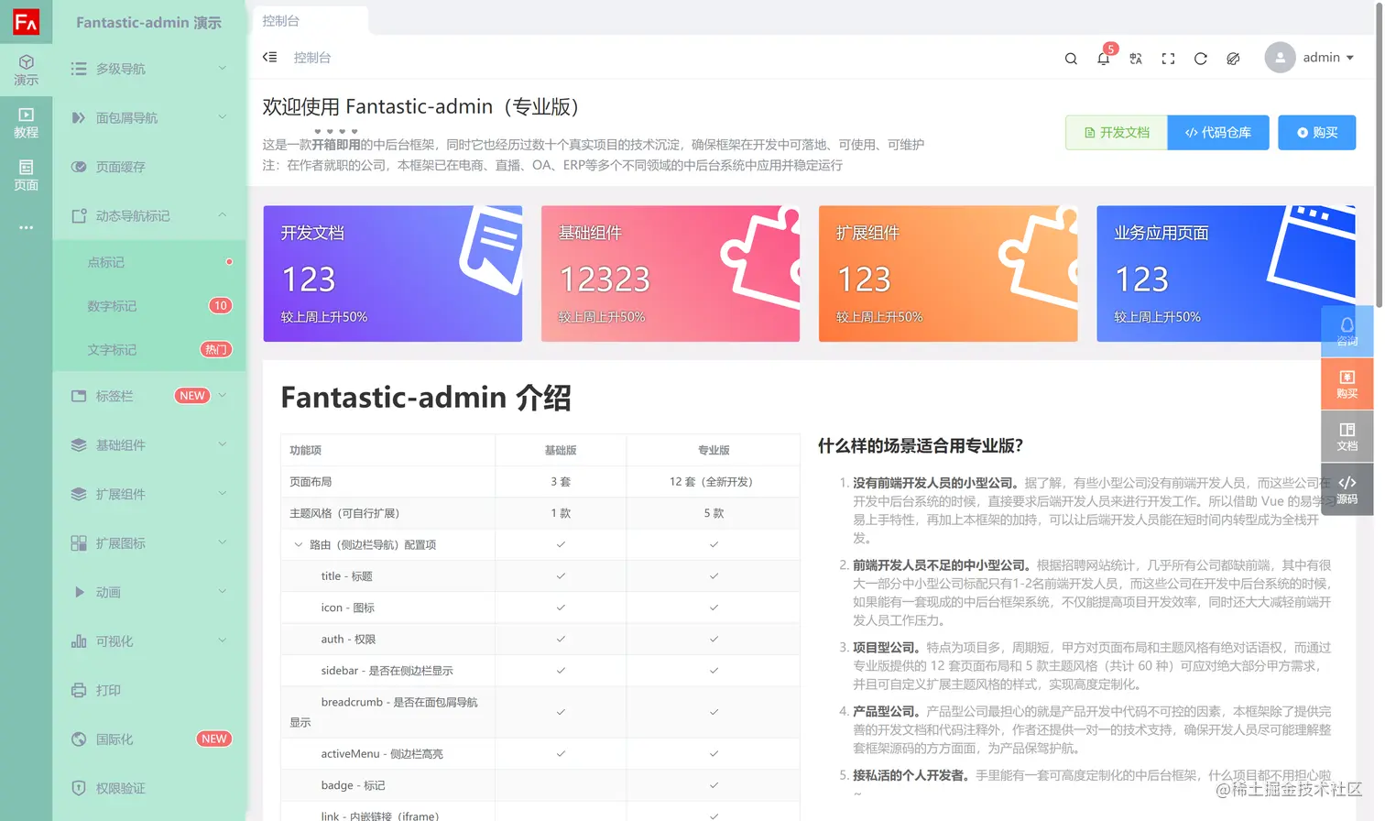Collapse the 路由 table row chevron
This screenshot has height=821, width=1385.
pyautogui.click(x=298, y=544)
